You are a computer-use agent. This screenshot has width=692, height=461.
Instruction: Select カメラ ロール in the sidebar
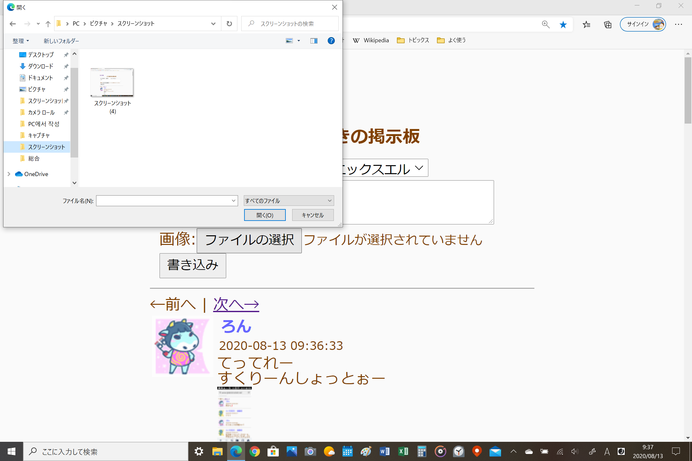[x=41, y=112]
